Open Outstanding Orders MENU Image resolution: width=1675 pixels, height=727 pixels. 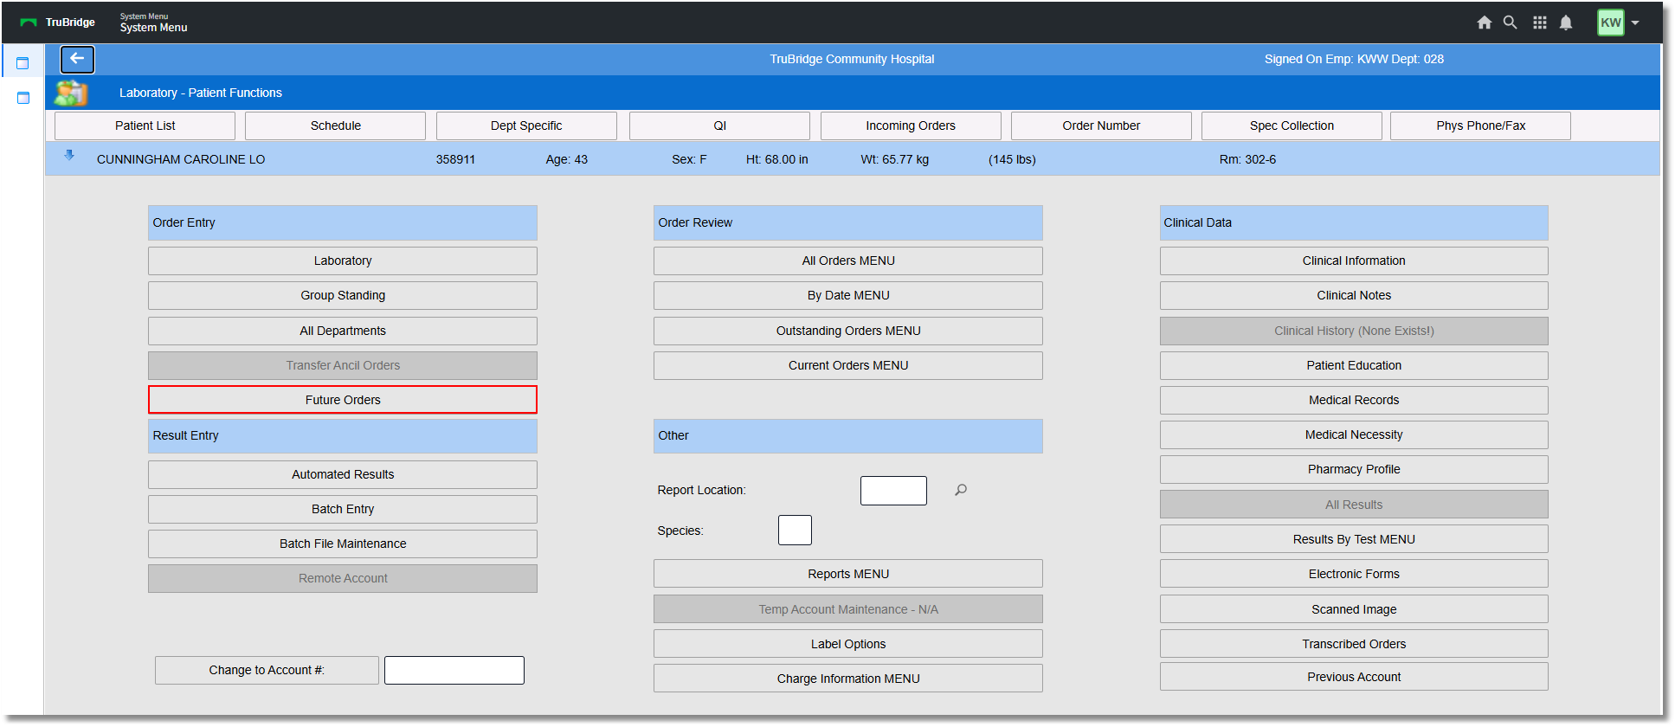tap(848, 331)
